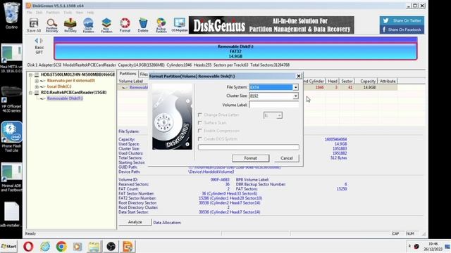Image resolution: width=451 pixels, height=253 pixels.
Task: Click Share On Twitter
Action: [402, 20]
